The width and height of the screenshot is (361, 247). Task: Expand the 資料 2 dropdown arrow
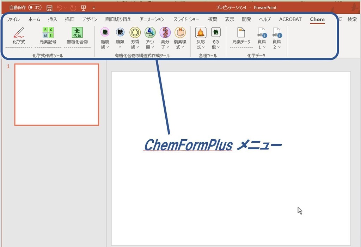click(279, 47)
